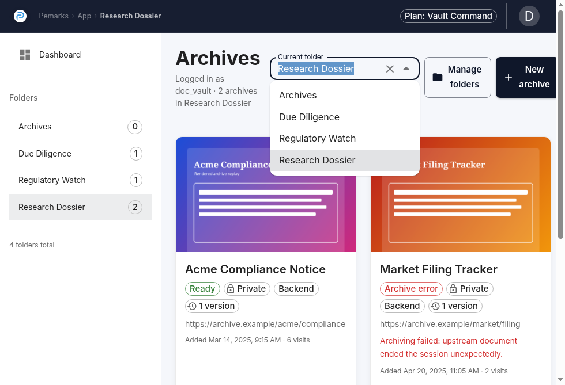Open the user avatar D menu
This screenshot has height=385, width=565.
pos(529,16)
